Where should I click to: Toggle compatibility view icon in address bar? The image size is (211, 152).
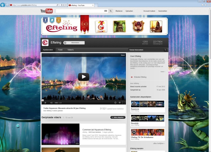pos(62,5)
